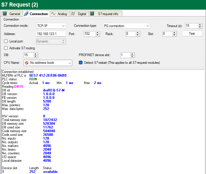Switch to the Analog tab

(x=62, y=14)
